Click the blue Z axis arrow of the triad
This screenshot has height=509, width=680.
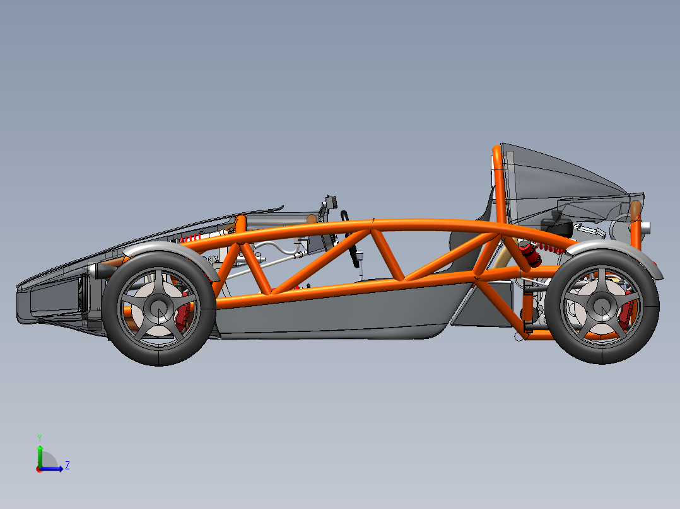(x=52, y=469)
